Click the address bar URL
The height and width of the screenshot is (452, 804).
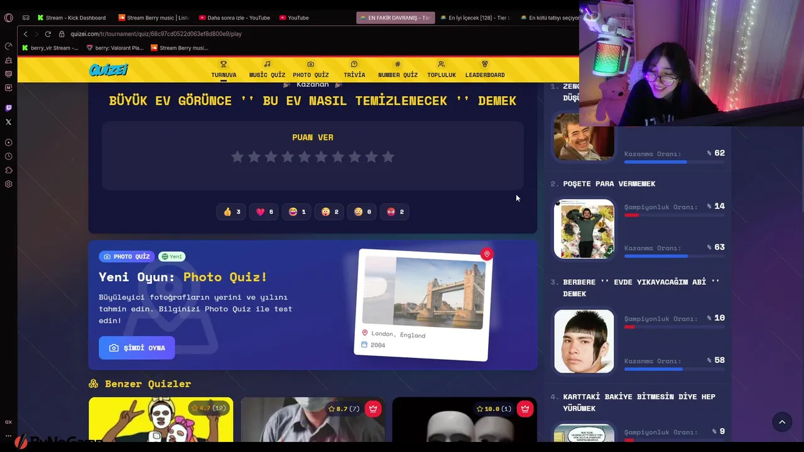pyautogui.click(x=156, y=34)
